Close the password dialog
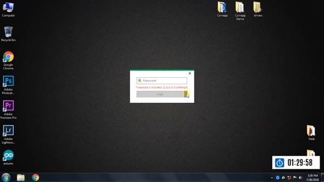Image resolution: width=324 pixels, height=182 pixels. (190, 73)
